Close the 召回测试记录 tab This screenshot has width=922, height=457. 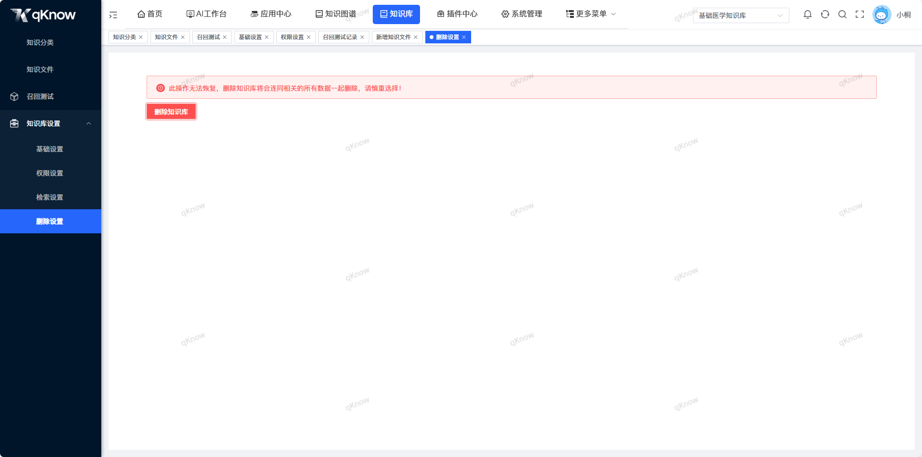coord(362,37)
